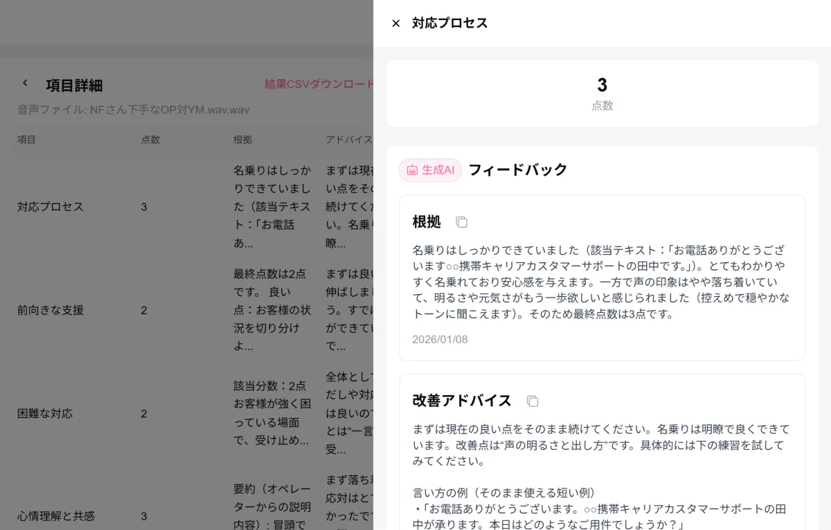Go back using the arrow beside 項目詳細
Viewport: 831px width, 530px height.
[x=26, y=83]
